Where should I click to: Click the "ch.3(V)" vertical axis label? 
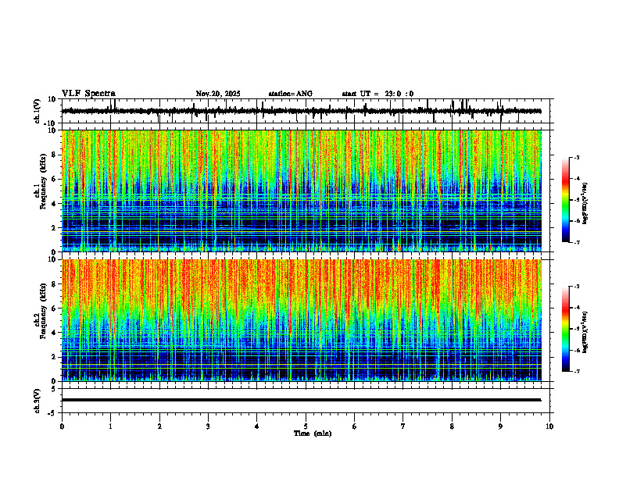click(x=38, y=401)
